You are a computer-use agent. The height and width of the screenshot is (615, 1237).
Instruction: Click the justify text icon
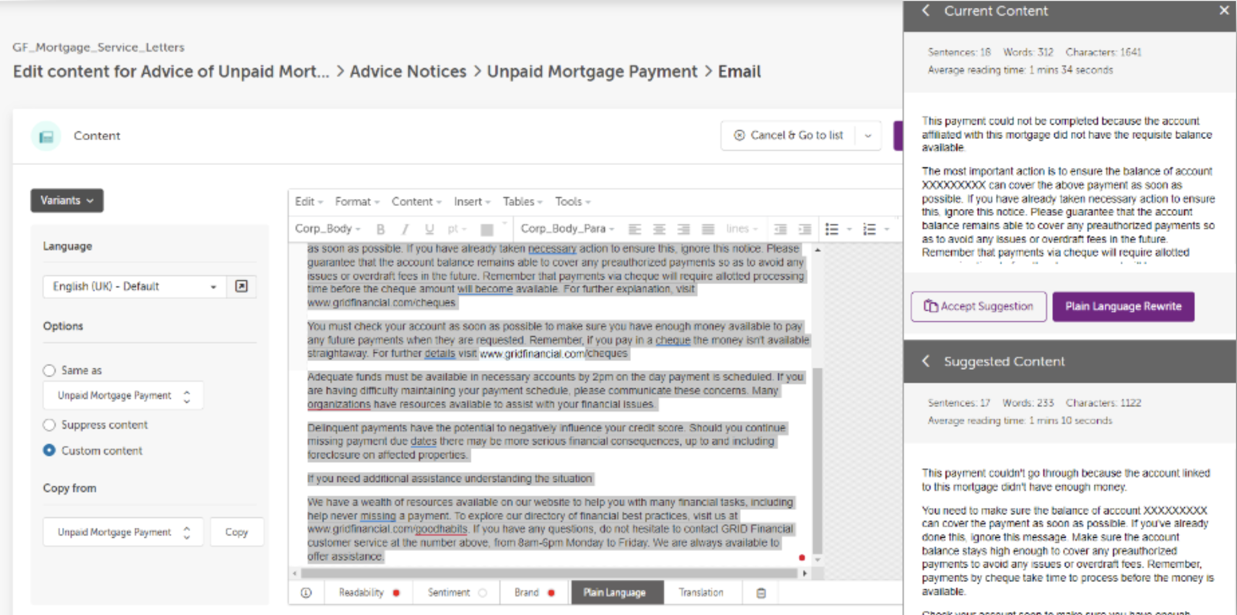(x=707, y=229)
